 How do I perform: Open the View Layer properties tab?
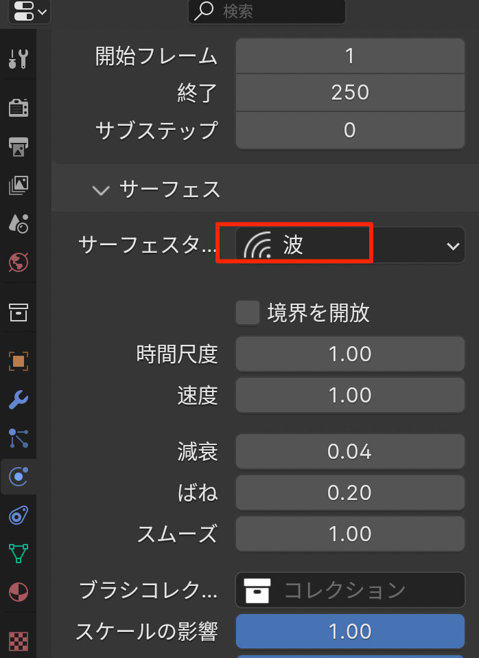pos(18,184)
